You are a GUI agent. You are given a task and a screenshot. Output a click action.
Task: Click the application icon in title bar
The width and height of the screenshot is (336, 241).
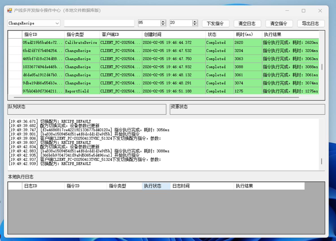[x=9, y=10]
